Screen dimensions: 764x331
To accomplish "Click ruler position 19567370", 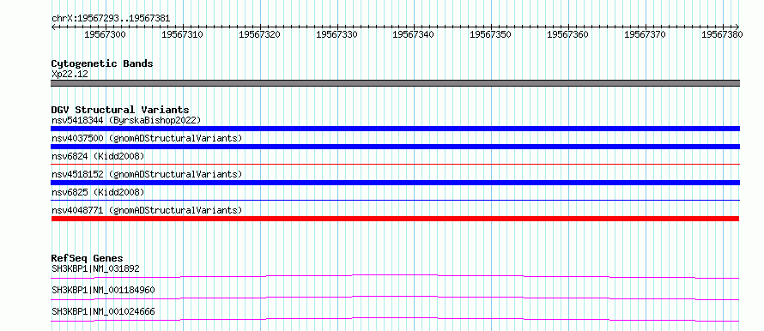I will click(646, 34).
